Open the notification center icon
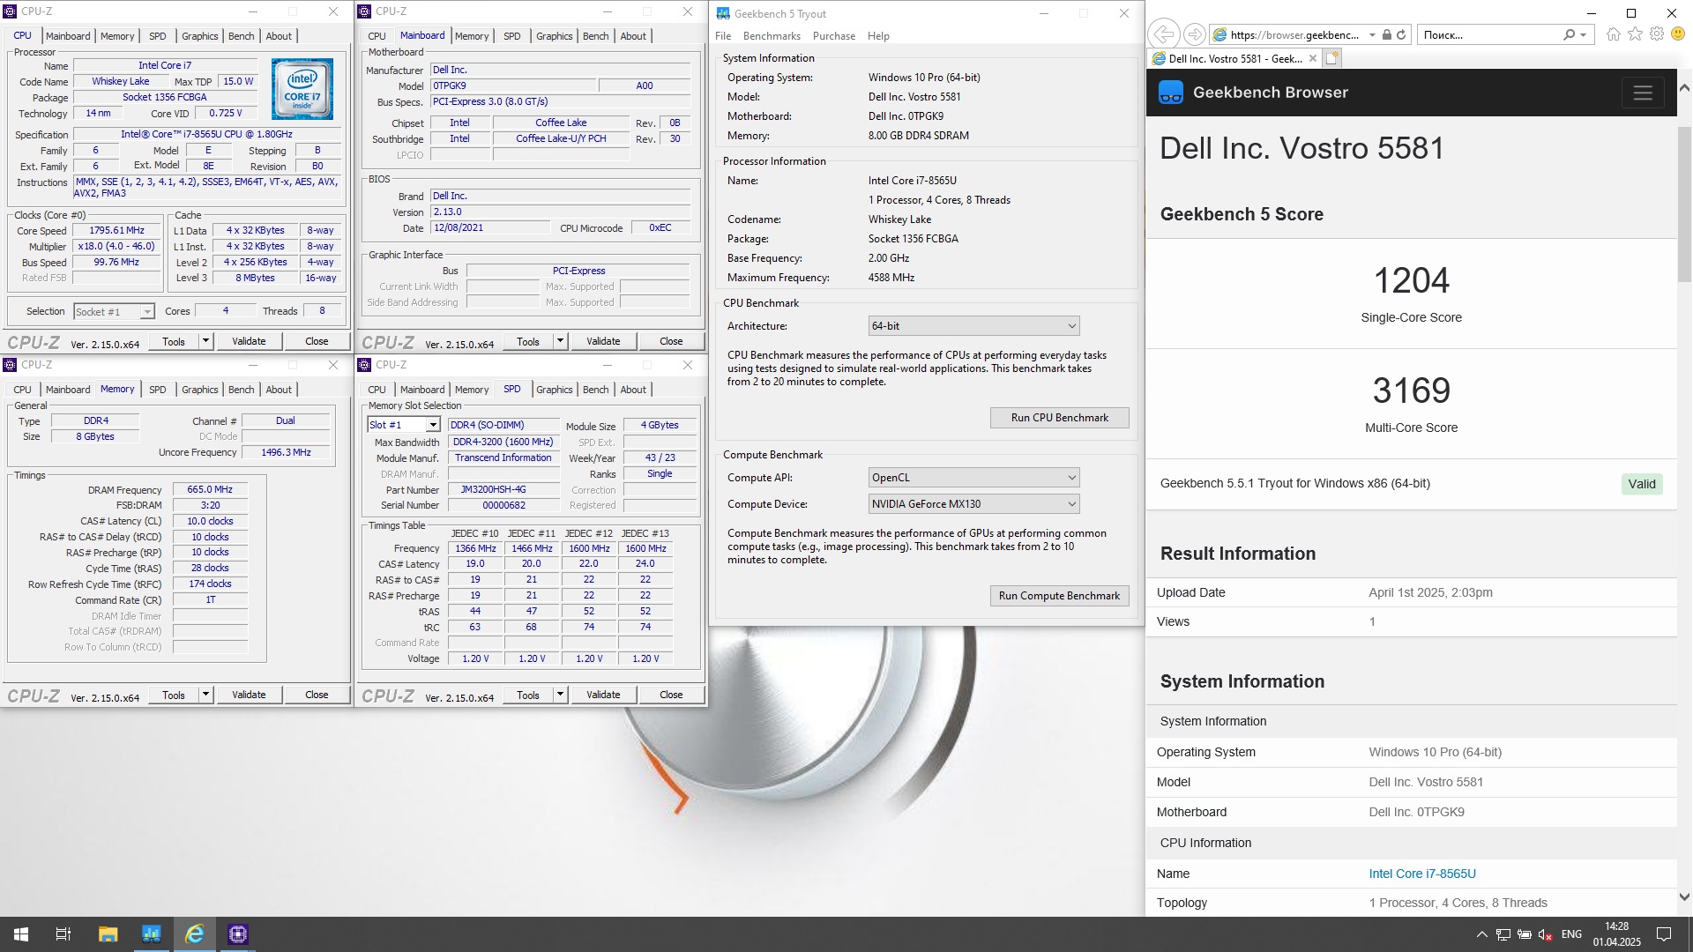Screen dimensions: 1693x952 point(1664,934)
